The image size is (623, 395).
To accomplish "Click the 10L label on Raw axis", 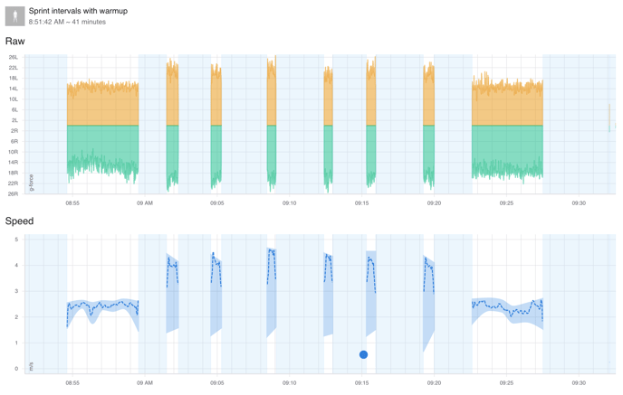I will [x=14, y=99].
